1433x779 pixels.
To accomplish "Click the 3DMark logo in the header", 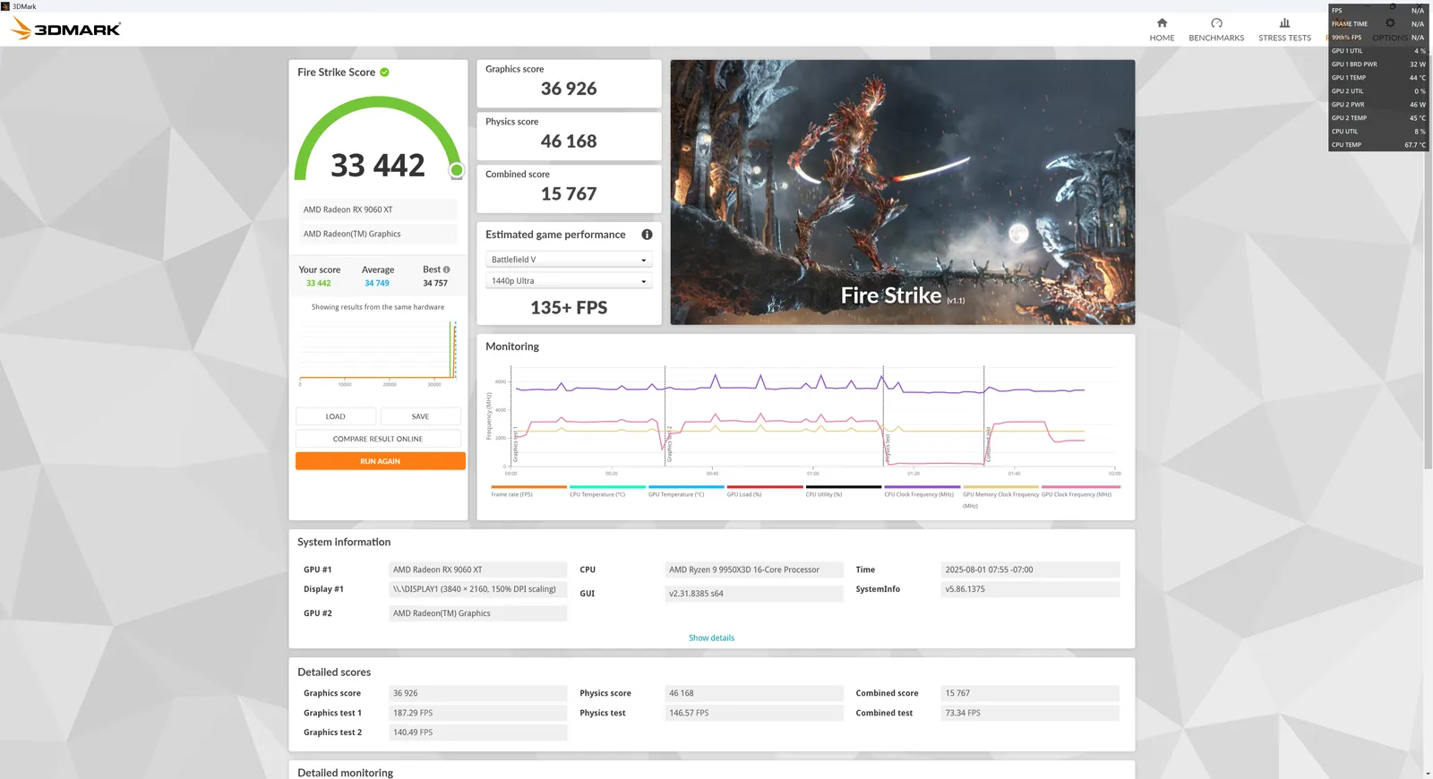I will [x=65, y=29].
